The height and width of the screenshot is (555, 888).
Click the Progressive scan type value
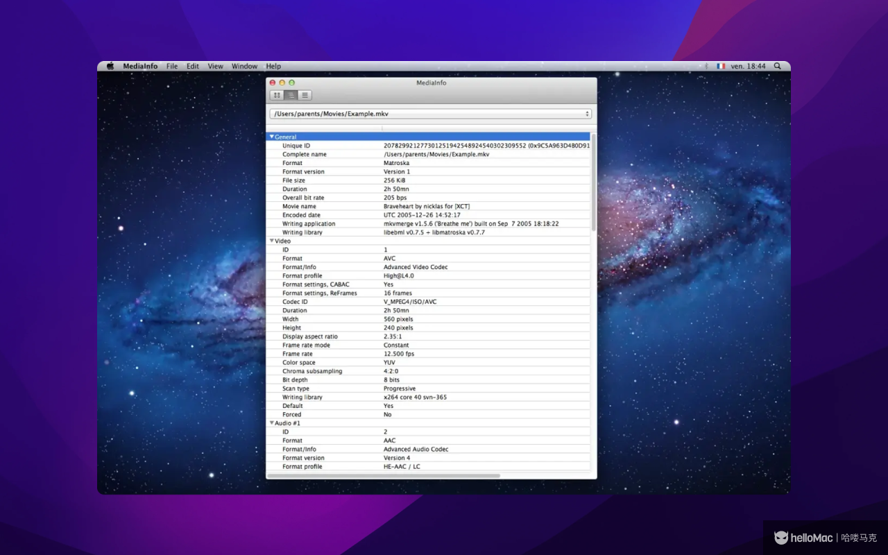tap(400, 388)
